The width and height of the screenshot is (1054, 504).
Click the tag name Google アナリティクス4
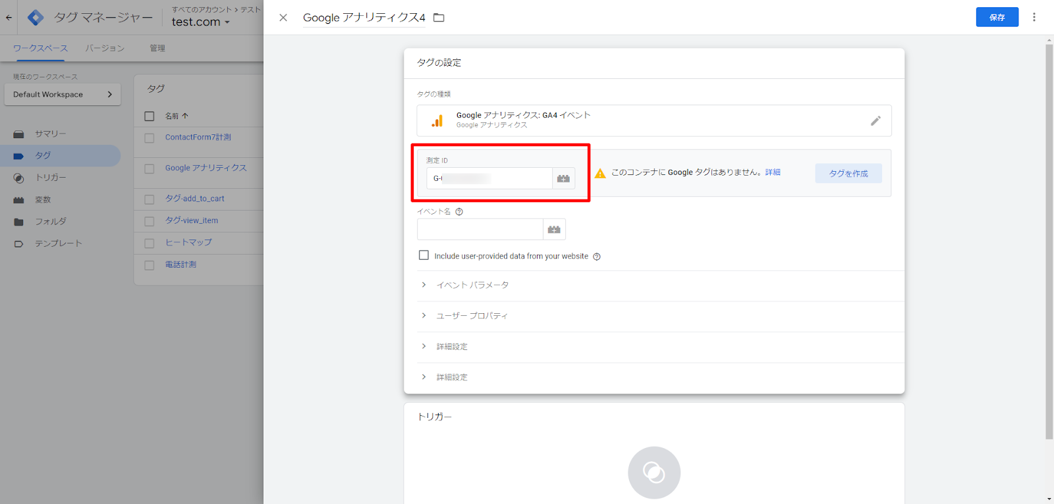(x=364, y=18)
